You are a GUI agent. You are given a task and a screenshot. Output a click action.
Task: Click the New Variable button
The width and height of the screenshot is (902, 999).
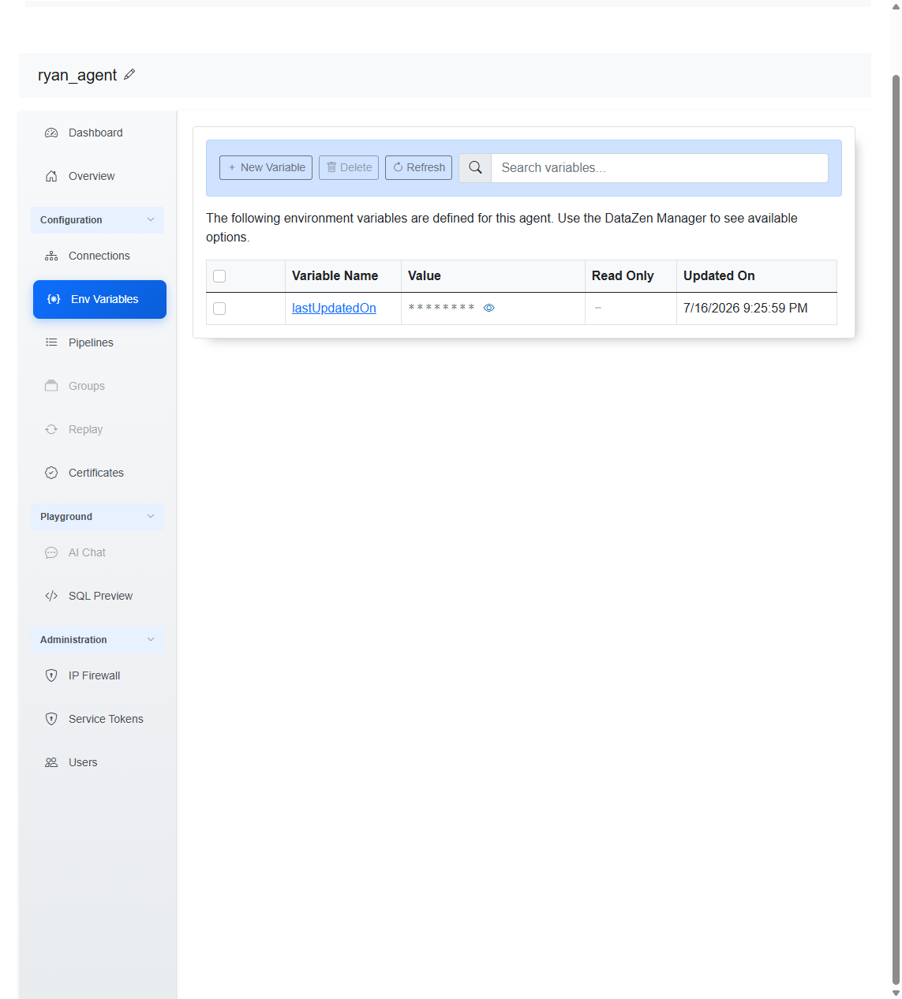[x=266, y=167]
